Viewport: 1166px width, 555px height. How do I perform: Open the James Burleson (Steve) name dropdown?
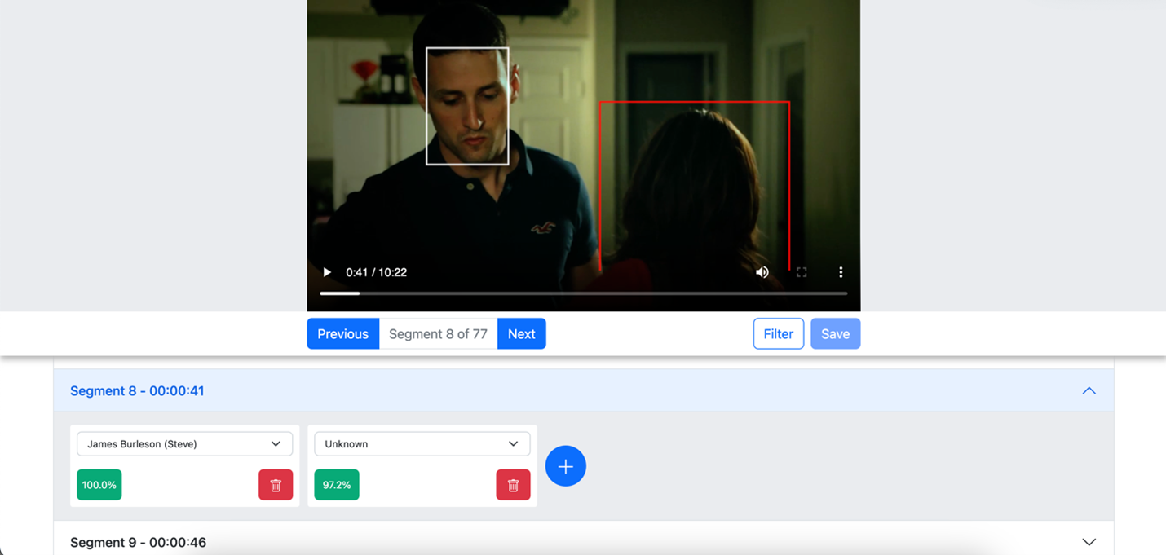point(184,443)
